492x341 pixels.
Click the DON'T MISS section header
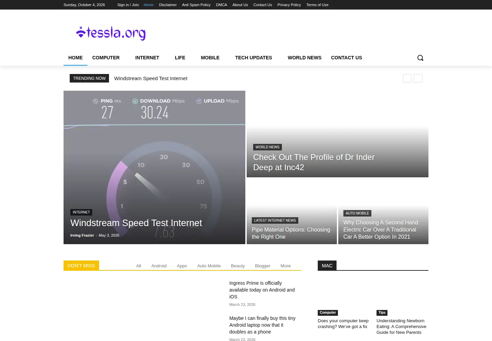tap(81, 266)
